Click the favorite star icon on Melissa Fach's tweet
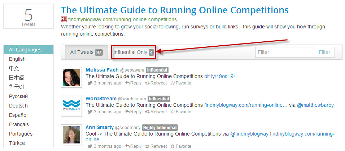The height and width of the screenshot is (151, 345). click(x=172, y=83)
